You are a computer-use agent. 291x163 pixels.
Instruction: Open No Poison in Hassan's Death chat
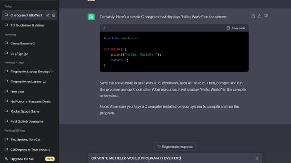point(29,101)
